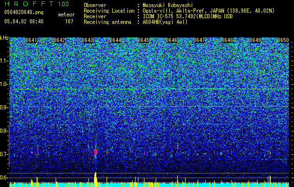Click the 0.7 frequency axis label
The height and width of the screenshot is (187, 294).
[4, 154]
